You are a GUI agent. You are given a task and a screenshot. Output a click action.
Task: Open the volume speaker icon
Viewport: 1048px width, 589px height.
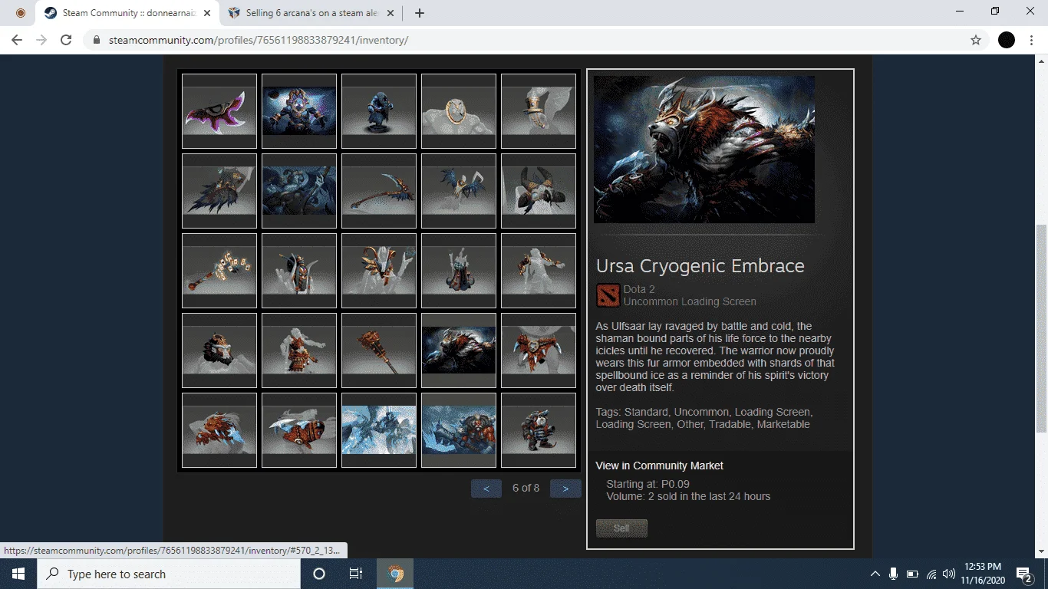pos(949,574)
